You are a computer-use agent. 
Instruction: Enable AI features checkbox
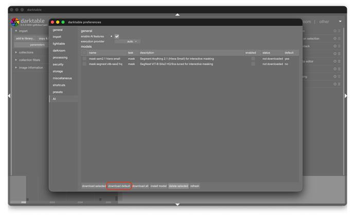pyautogui.click(x=117, y=36)
